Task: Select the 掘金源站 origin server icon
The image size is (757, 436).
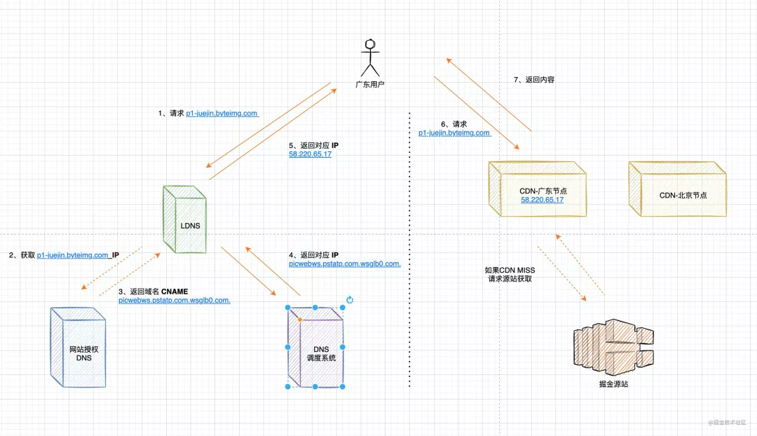Action: (613, 347)
